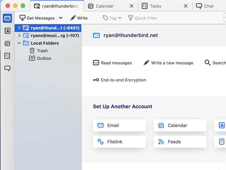Click the Trash can icon in folder tree
Viewport: 226px width, 170px height.
click(32, 51)
